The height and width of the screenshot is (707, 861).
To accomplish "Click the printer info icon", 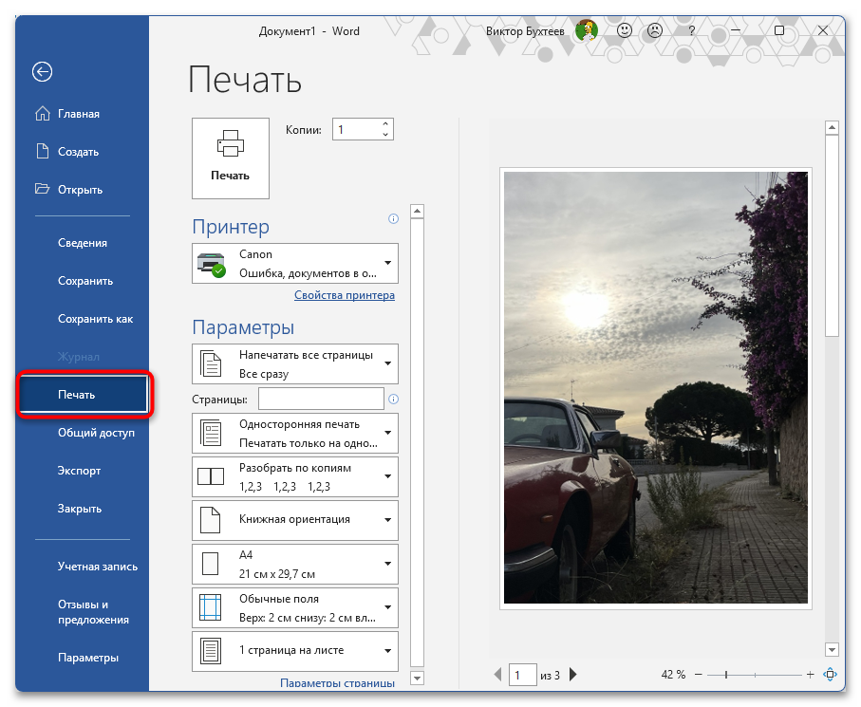I will [393, 219].
